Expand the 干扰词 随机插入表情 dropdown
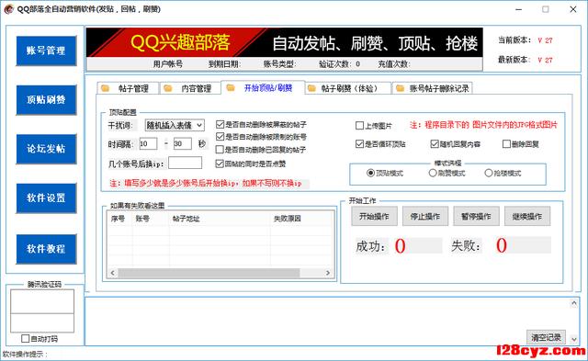Viewport: 588px width, 361px height. click(x=200, y=125)
